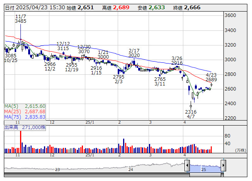Click the 11/7 3485 high label
The height and width of the screenshot is (181, 252).
20,19
